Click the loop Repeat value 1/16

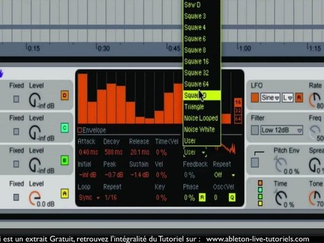coord(111,198)
